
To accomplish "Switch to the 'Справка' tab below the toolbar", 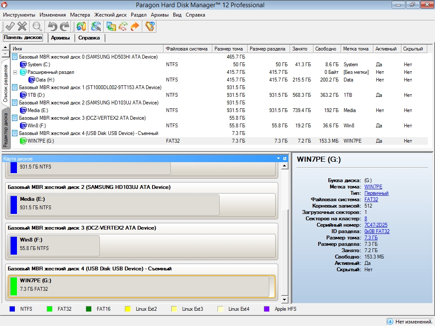I will tap(89, 38).
